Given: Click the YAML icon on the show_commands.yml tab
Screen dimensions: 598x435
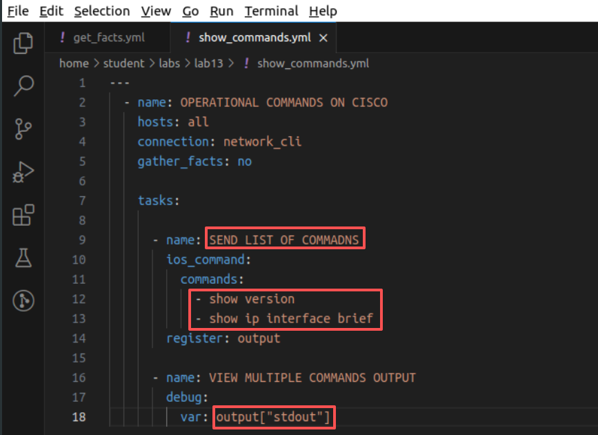Looking at the screenshot, I should tap(188, 37).
